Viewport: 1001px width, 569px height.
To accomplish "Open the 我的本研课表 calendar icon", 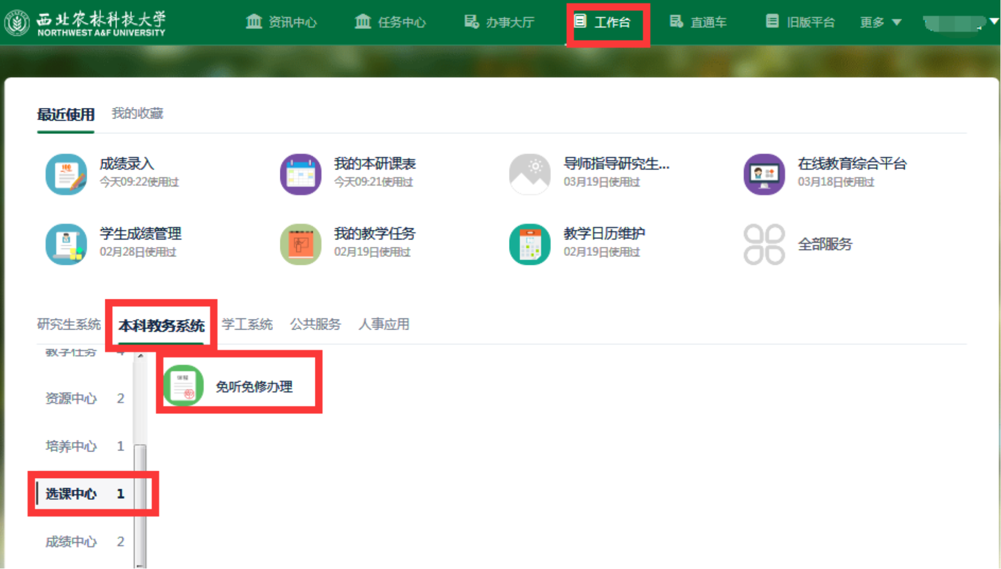I will point(301,174).
